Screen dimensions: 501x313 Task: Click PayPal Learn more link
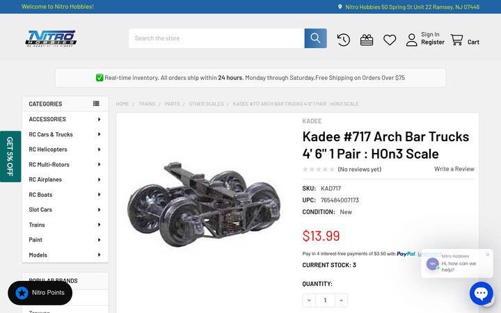(430, 254)
